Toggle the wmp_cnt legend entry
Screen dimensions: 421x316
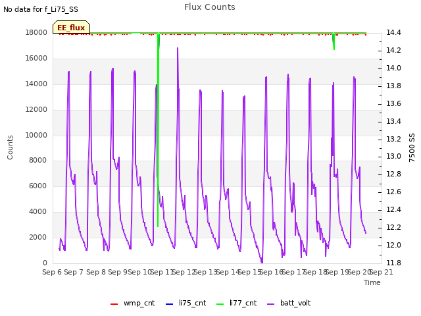click(x=133, y=303)
